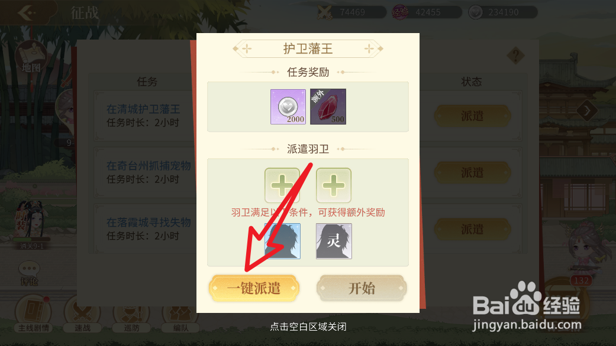The width and height of the screenshot is (616, 346).
Task: Select the silver heart coin reward 2000
Action: point(288,107)
